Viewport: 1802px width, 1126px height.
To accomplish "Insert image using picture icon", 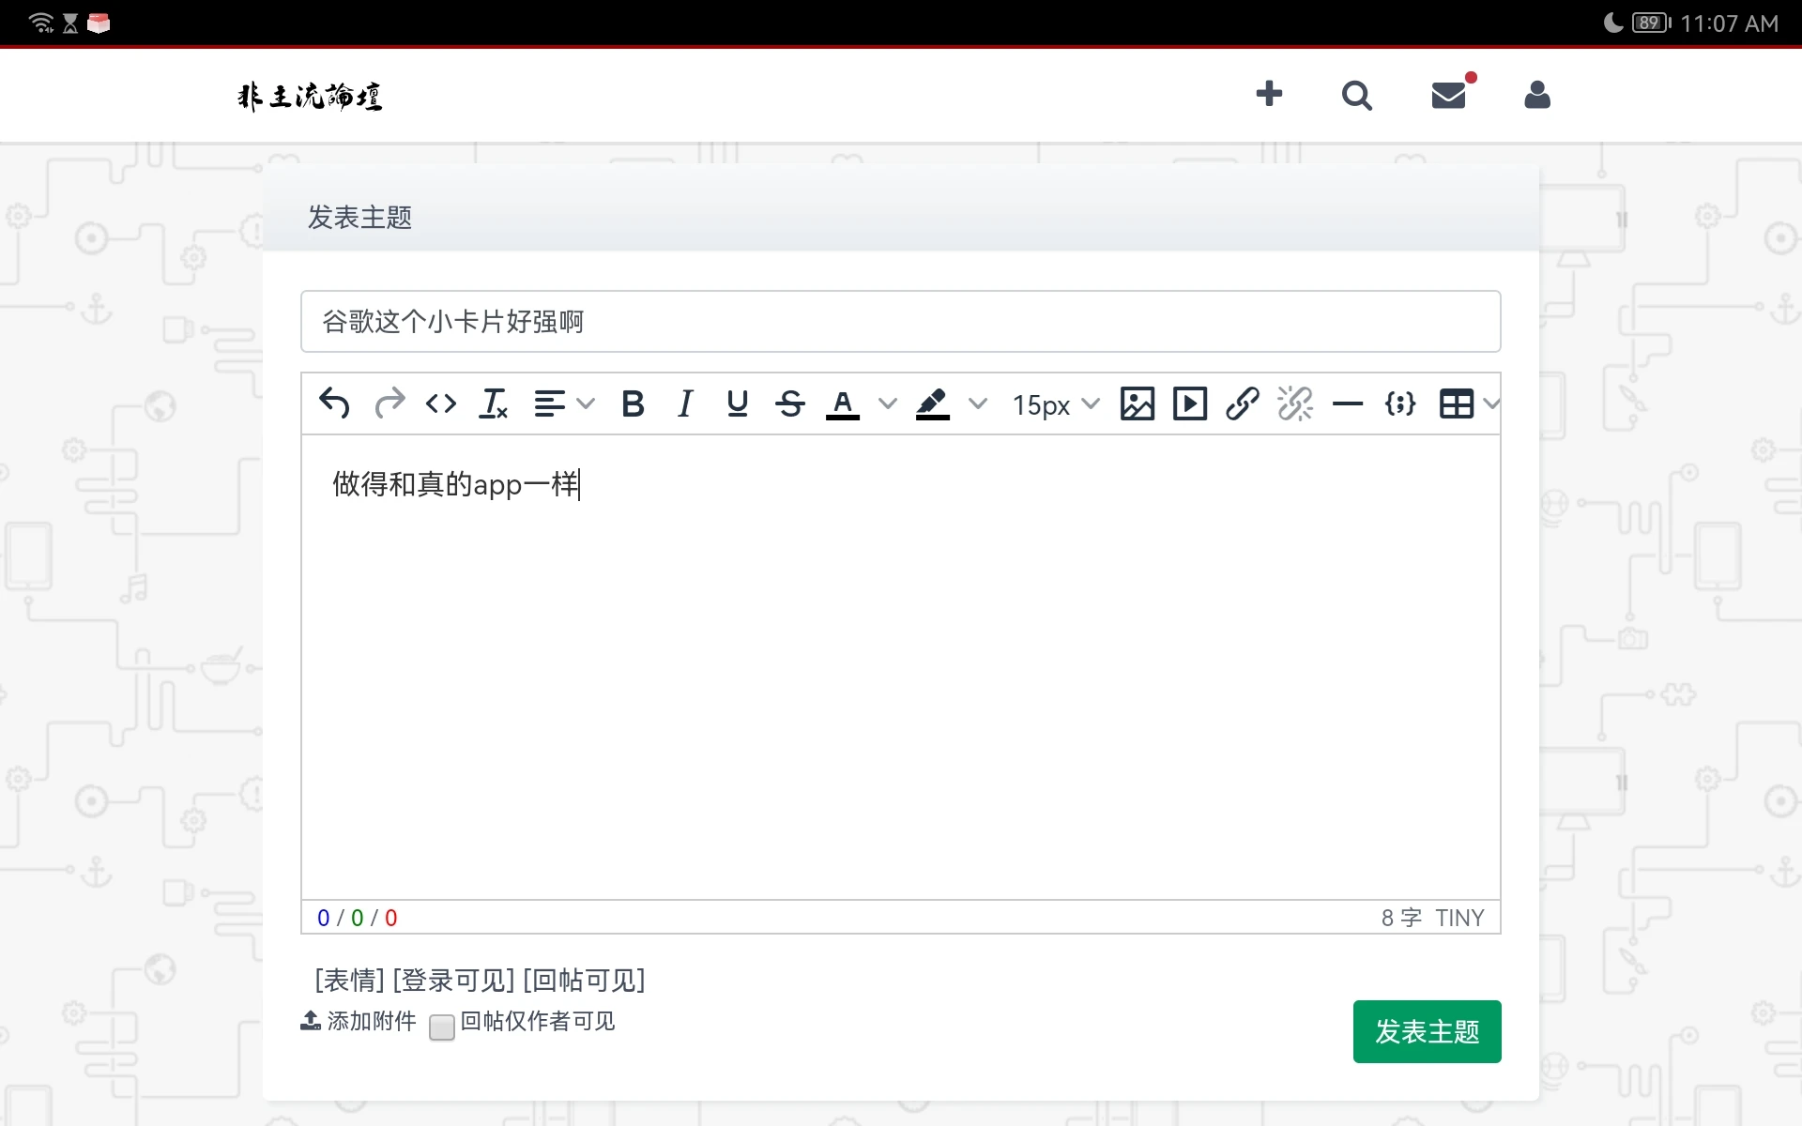I will tap(1137, 403).
